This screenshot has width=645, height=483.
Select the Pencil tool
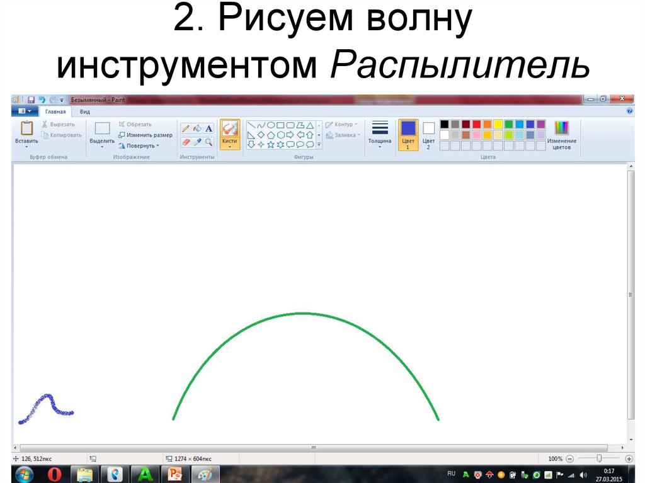point(186,128)
